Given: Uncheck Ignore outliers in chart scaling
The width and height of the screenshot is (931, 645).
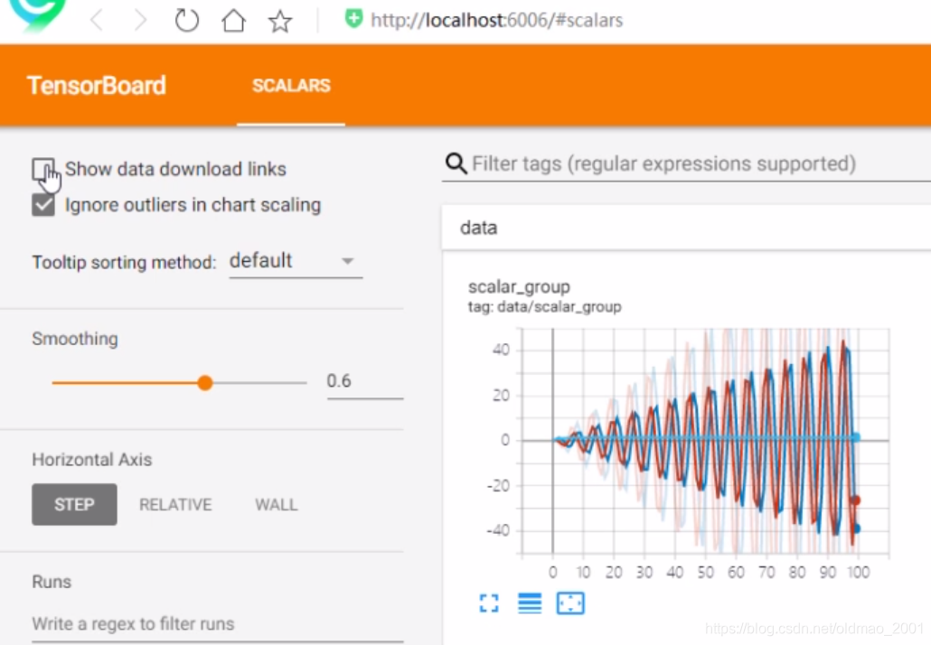Looking at the screenshot, I should [43, 205].
